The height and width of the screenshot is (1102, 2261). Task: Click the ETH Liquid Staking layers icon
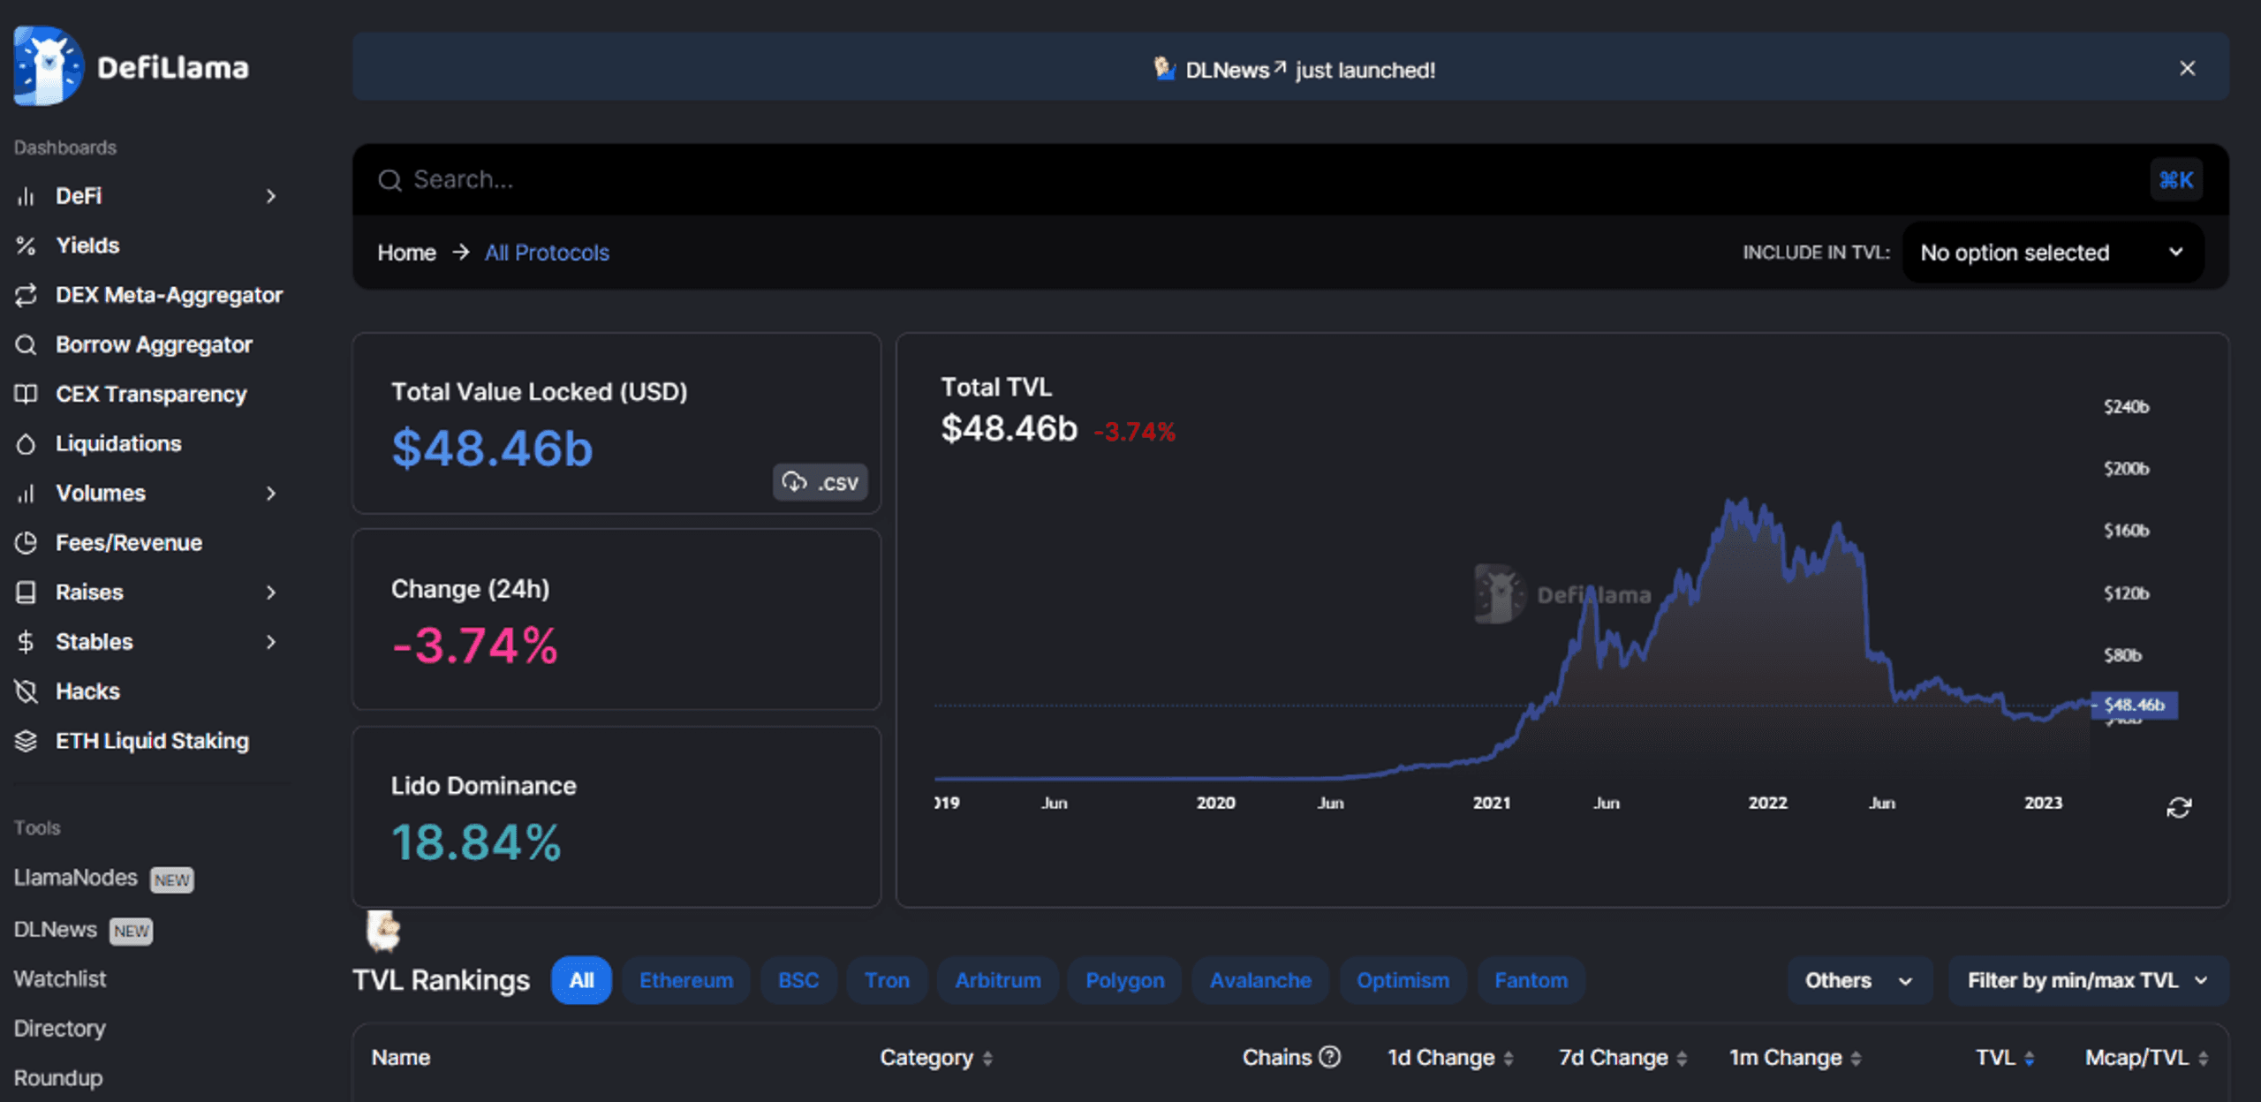point(26,741)
